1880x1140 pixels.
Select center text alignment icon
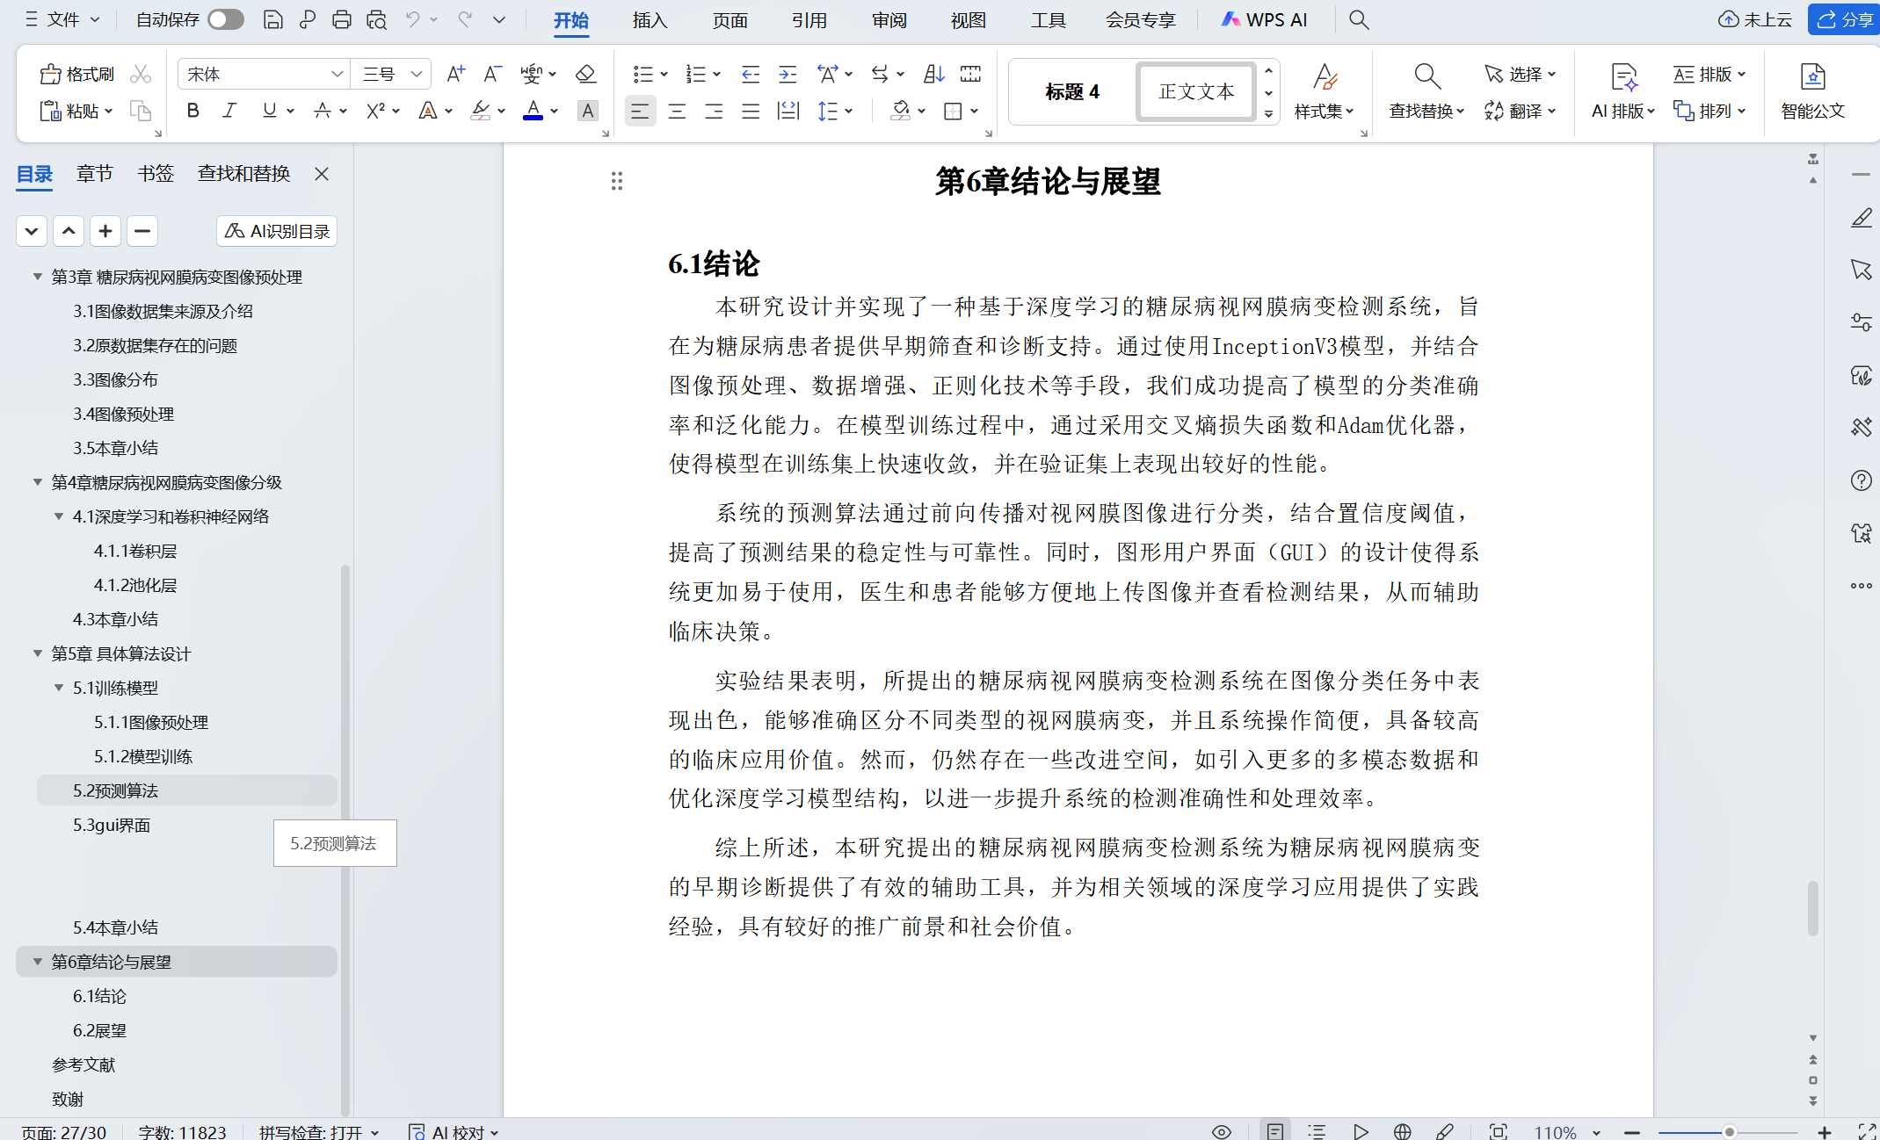tap(677, 112)
